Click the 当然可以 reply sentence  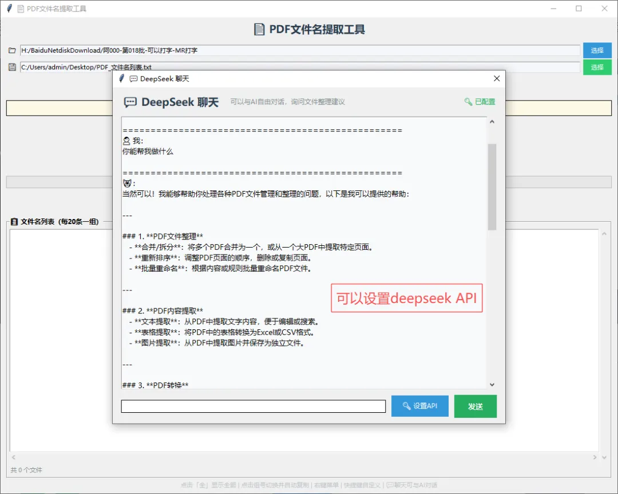click(266, 194)
